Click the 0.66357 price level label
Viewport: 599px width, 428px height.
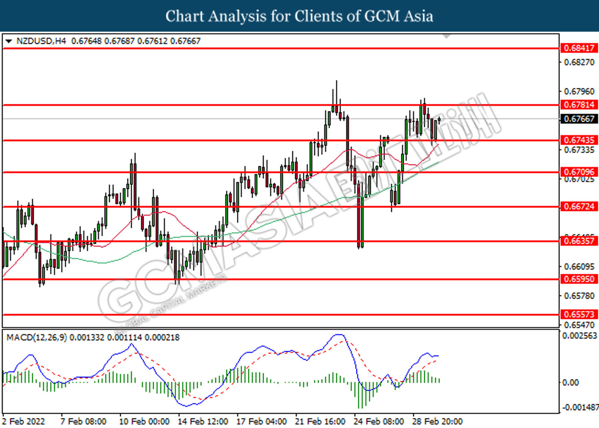point(579,241)
